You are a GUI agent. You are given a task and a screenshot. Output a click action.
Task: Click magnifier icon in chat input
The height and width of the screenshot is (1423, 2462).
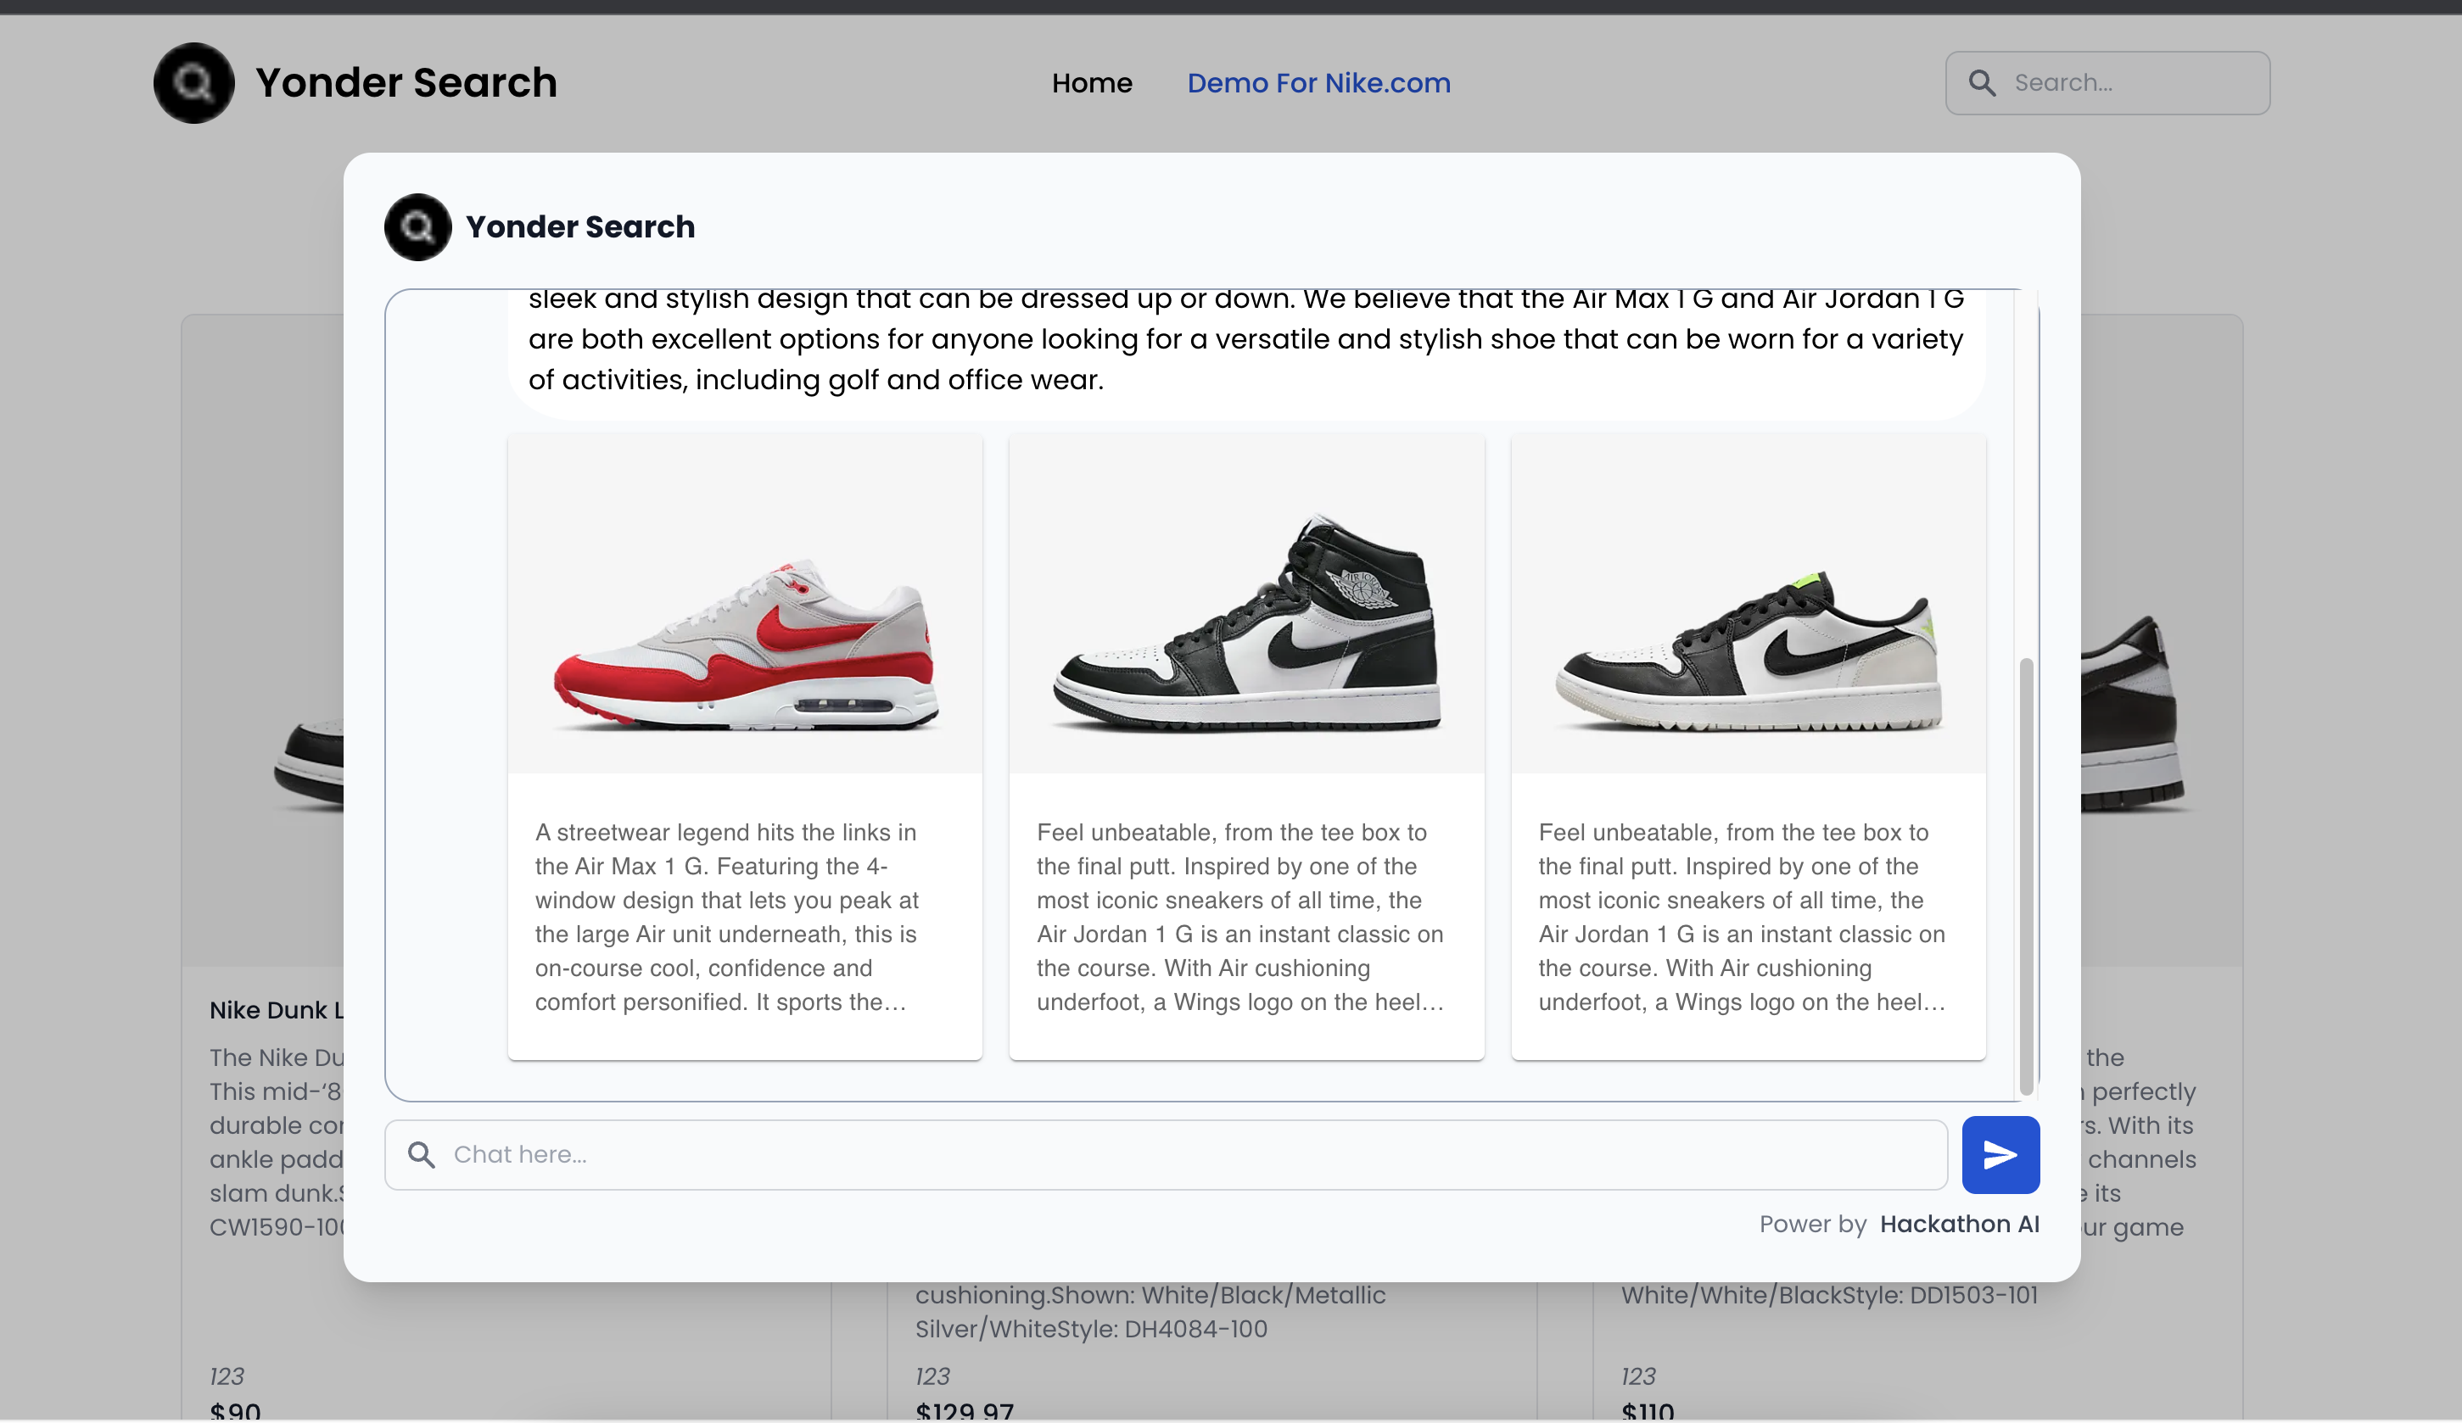coord(421,1154)
